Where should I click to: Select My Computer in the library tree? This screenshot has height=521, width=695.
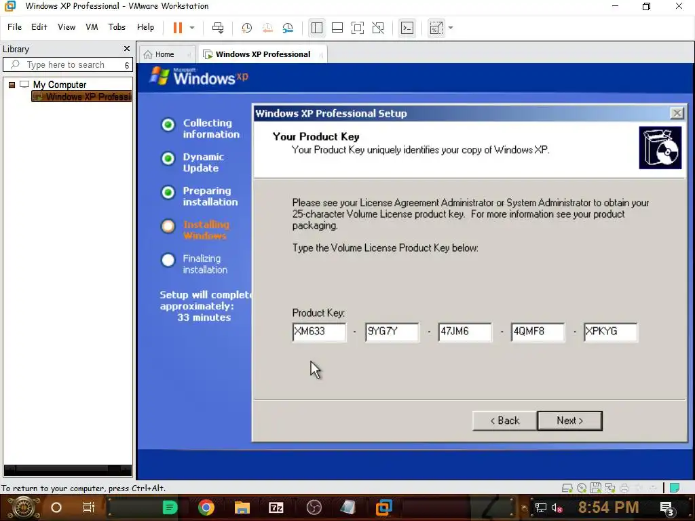point(60,85)
